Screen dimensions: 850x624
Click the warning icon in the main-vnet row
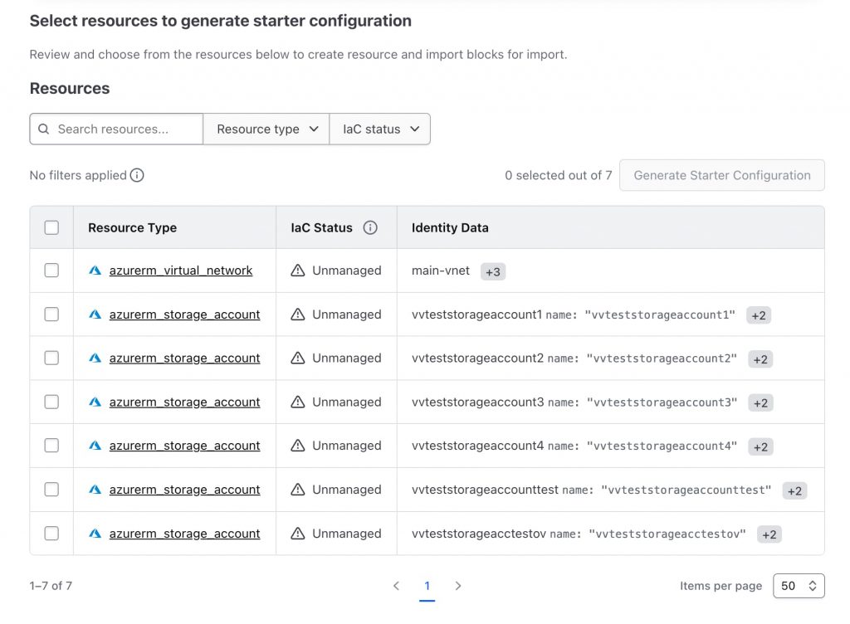[x=298, y=271]
